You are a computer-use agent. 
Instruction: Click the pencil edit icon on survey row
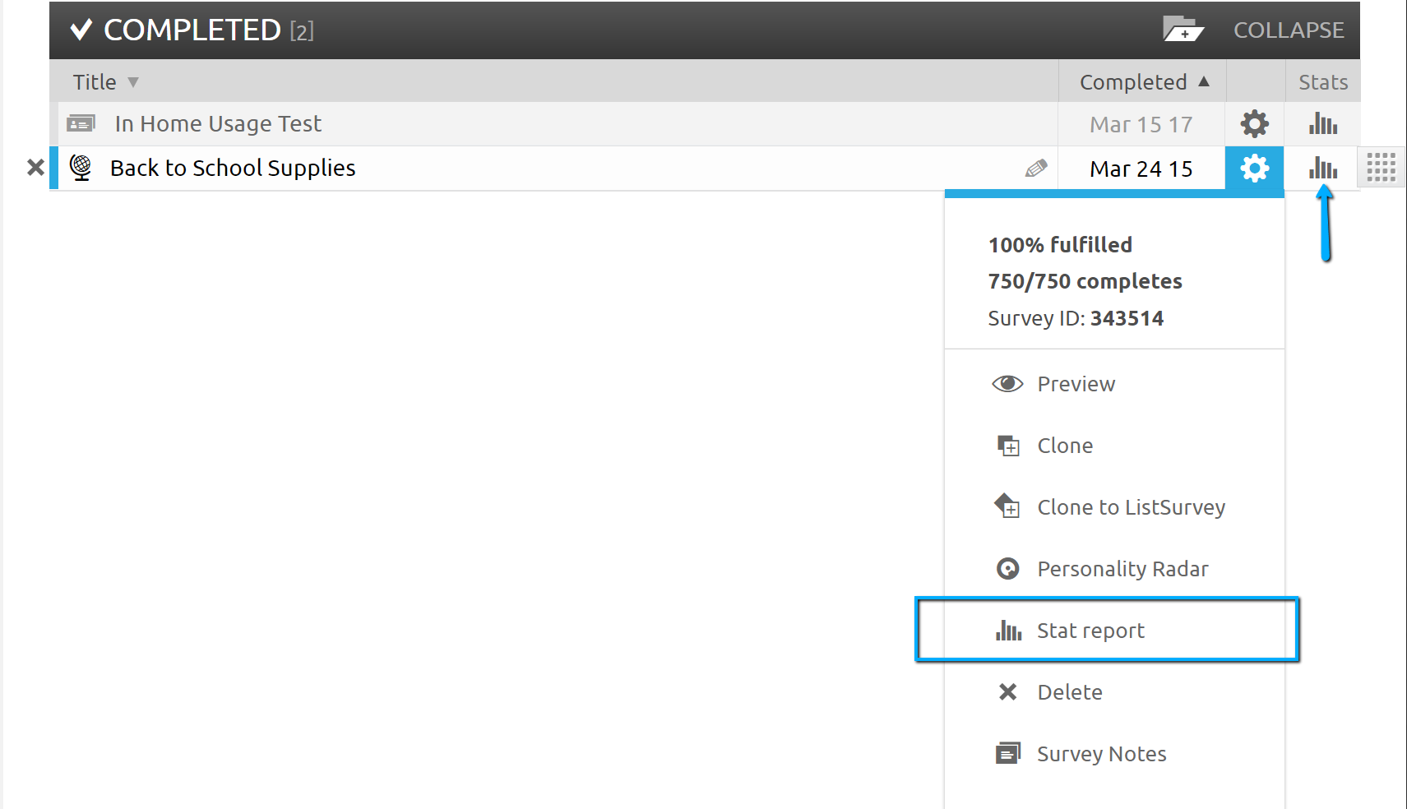pos(1036,169)
